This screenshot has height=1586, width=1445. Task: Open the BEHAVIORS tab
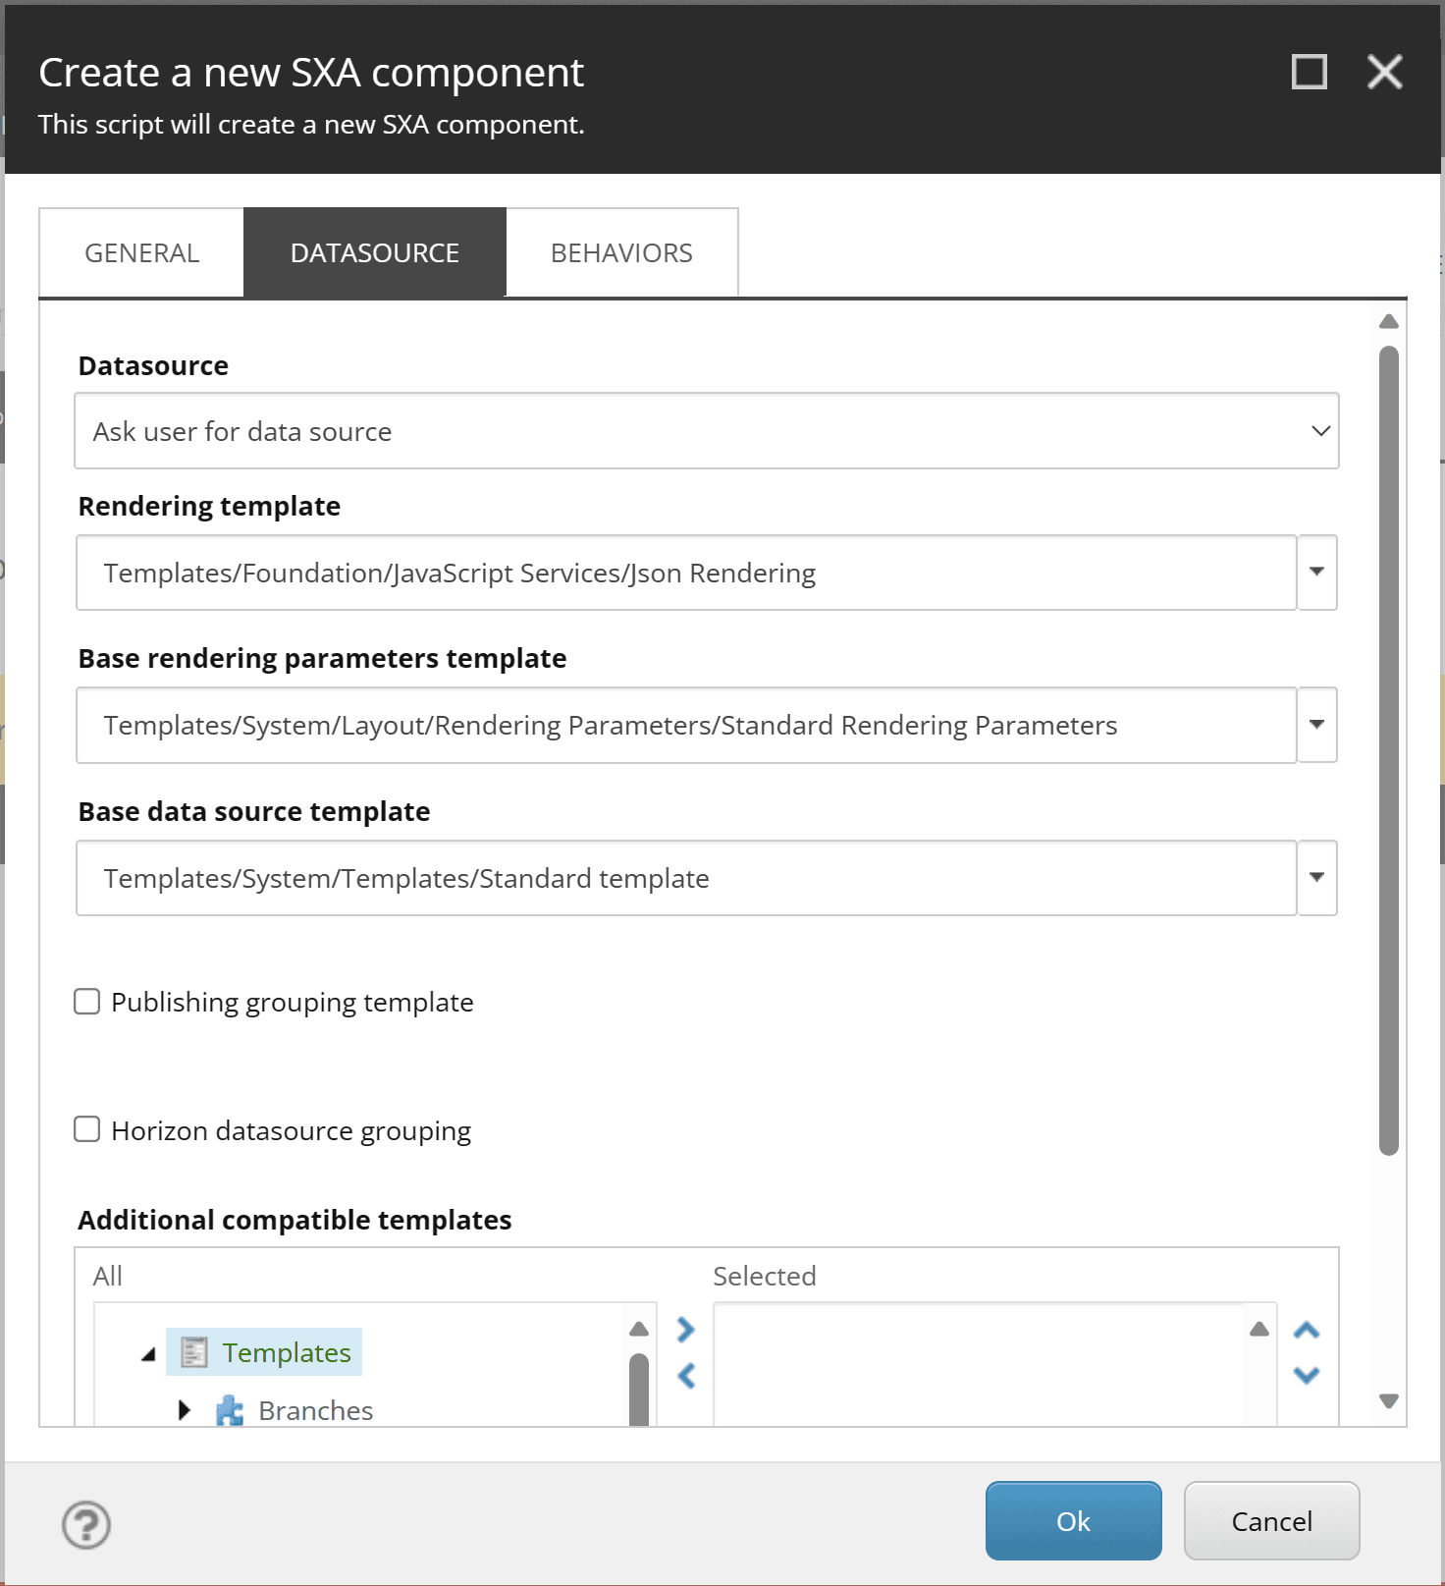pos(621,253)
